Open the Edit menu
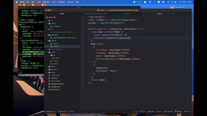This screenshot has height=116, width=207. [33, 2]
